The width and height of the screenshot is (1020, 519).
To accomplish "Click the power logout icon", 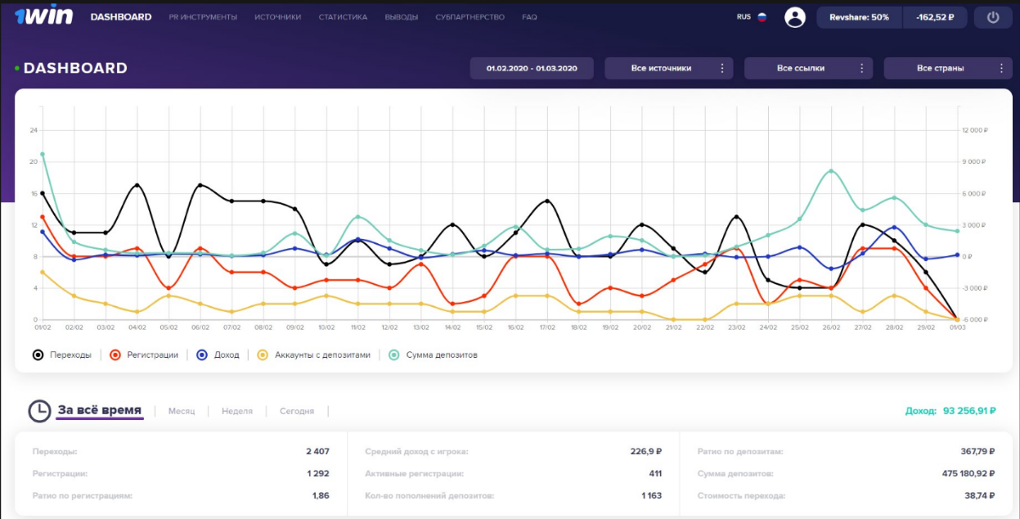I will [x=993, y=17].
